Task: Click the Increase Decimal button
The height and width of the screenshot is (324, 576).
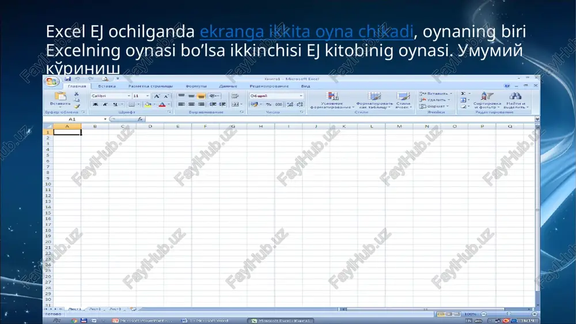Action: point(290,104)
